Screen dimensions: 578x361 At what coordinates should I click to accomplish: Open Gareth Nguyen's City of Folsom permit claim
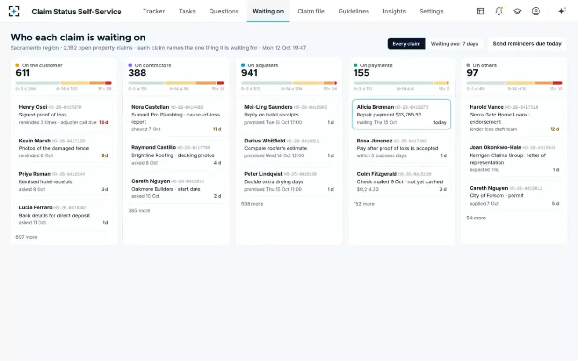(x=514, y=196)
